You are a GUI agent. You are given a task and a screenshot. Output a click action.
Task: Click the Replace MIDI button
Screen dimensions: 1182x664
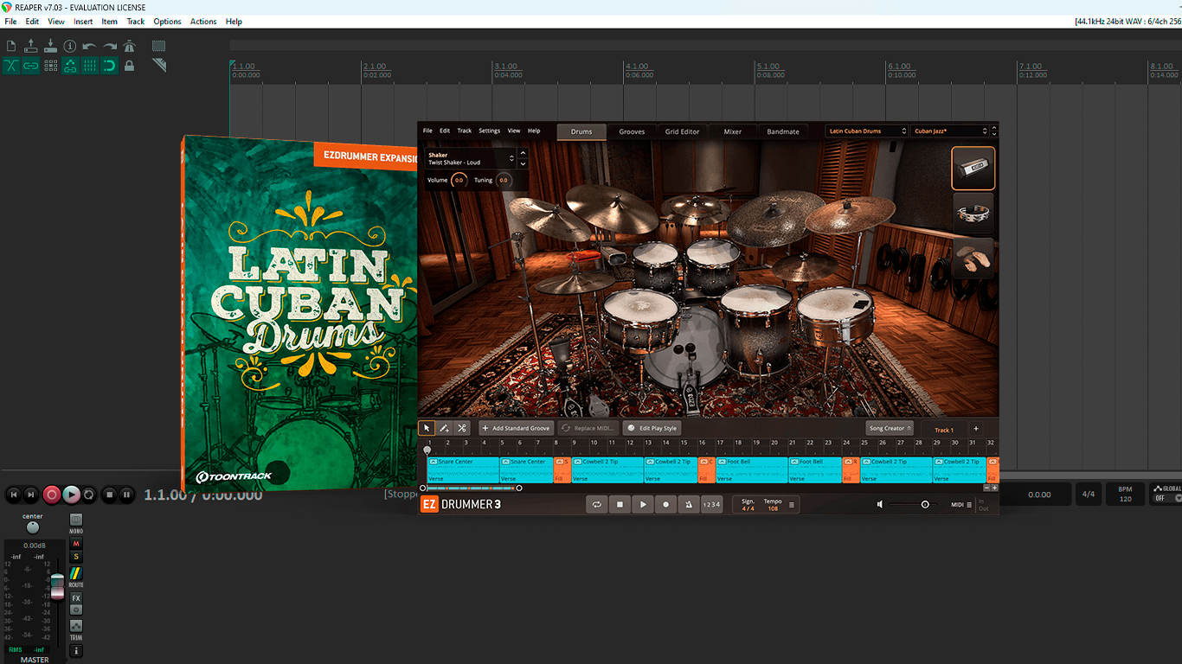(588, 428)
